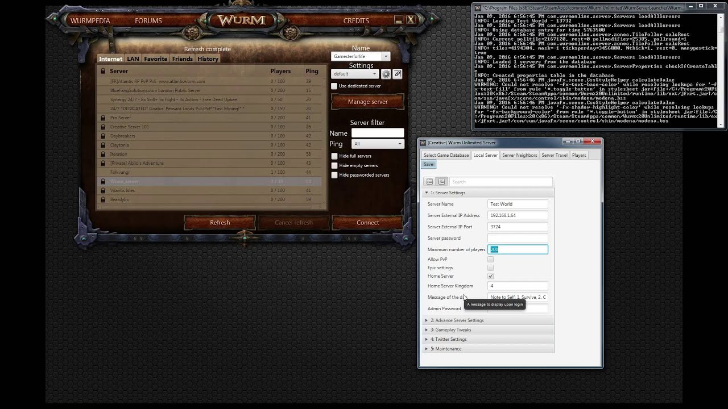The height and width of the screenshot is (409, 728).
Task: Select the Internet tab
Action: [x=110, y=59]
